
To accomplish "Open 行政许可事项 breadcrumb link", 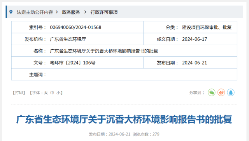I will tap(104, 12).
